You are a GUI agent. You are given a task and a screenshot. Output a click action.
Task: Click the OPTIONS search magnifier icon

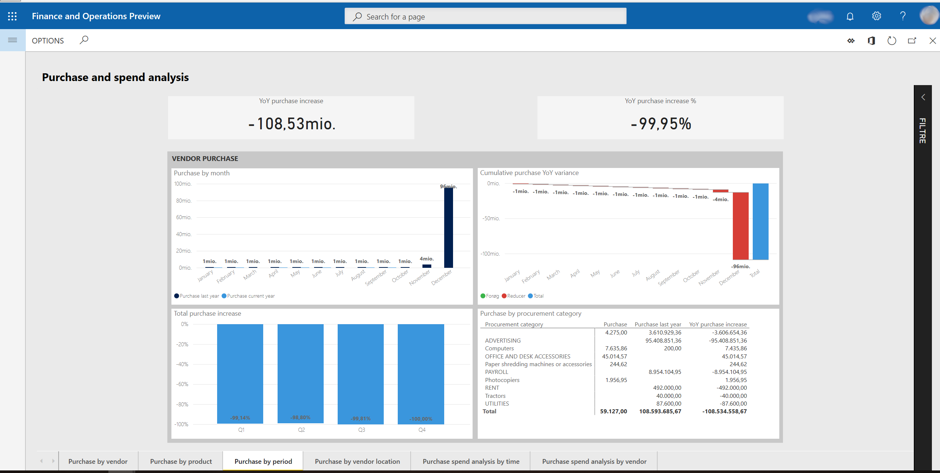coord(84,41)
